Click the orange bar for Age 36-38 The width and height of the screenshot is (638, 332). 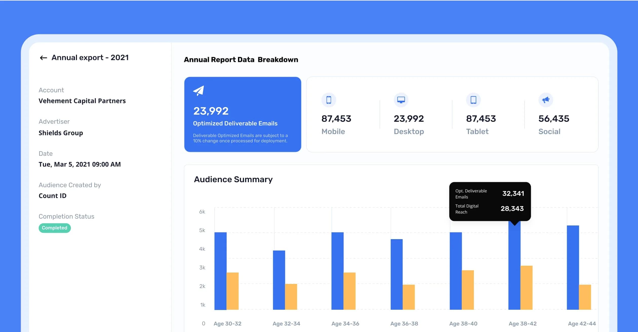(409, 297)
